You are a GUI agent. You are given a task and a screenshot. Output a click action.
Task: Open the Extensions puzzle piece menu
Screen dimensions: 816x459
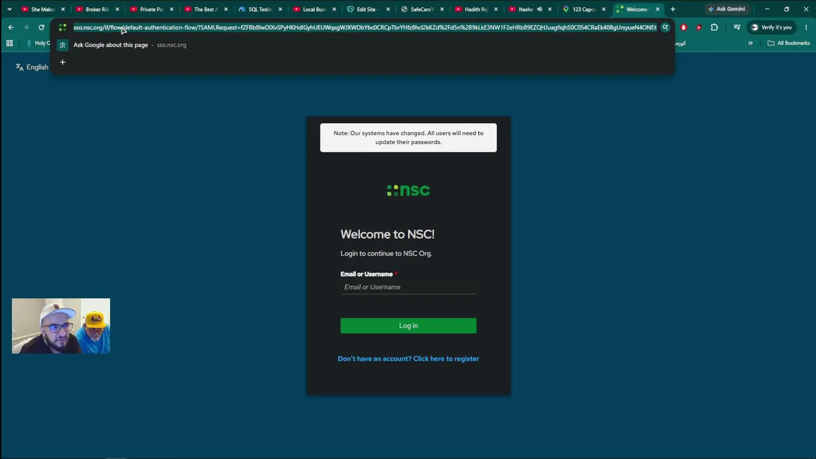pos(714,27)
